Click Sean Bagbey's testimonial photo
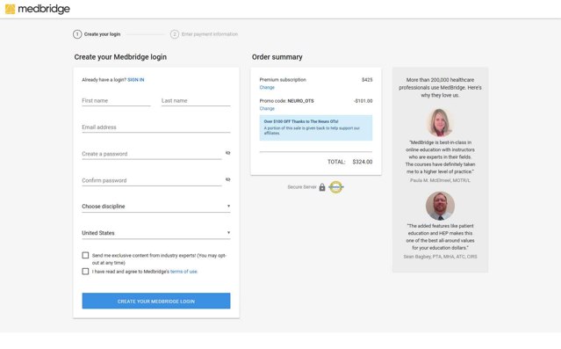Screen dimensions: 561x349 tap(440, 206)
